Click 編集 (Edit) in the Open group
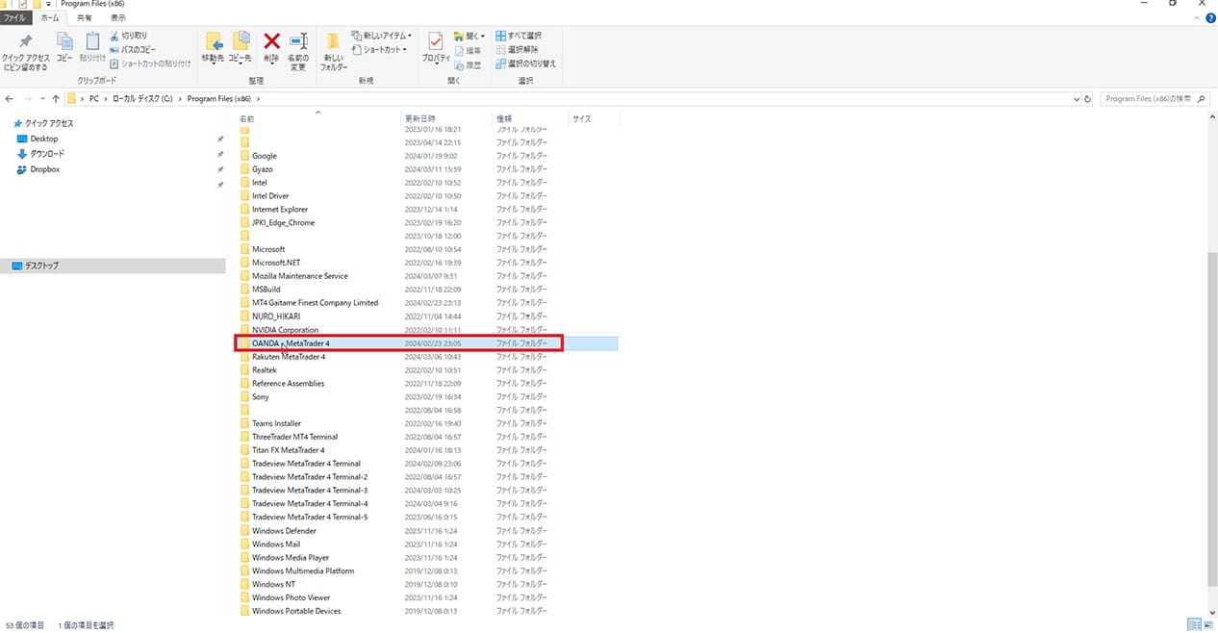The image size is (1218, 633). (467, 50)
